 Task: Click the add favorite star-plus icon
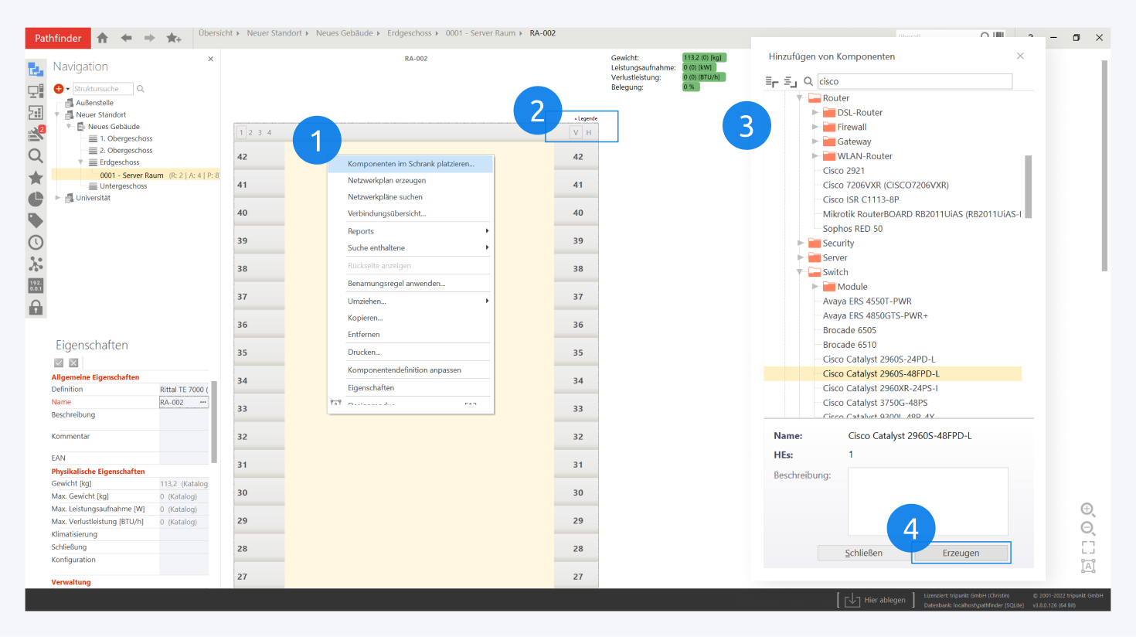click(174, 38)
